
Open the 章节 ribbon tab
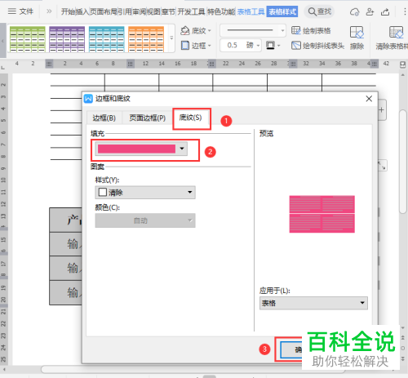tap(168, 11)
